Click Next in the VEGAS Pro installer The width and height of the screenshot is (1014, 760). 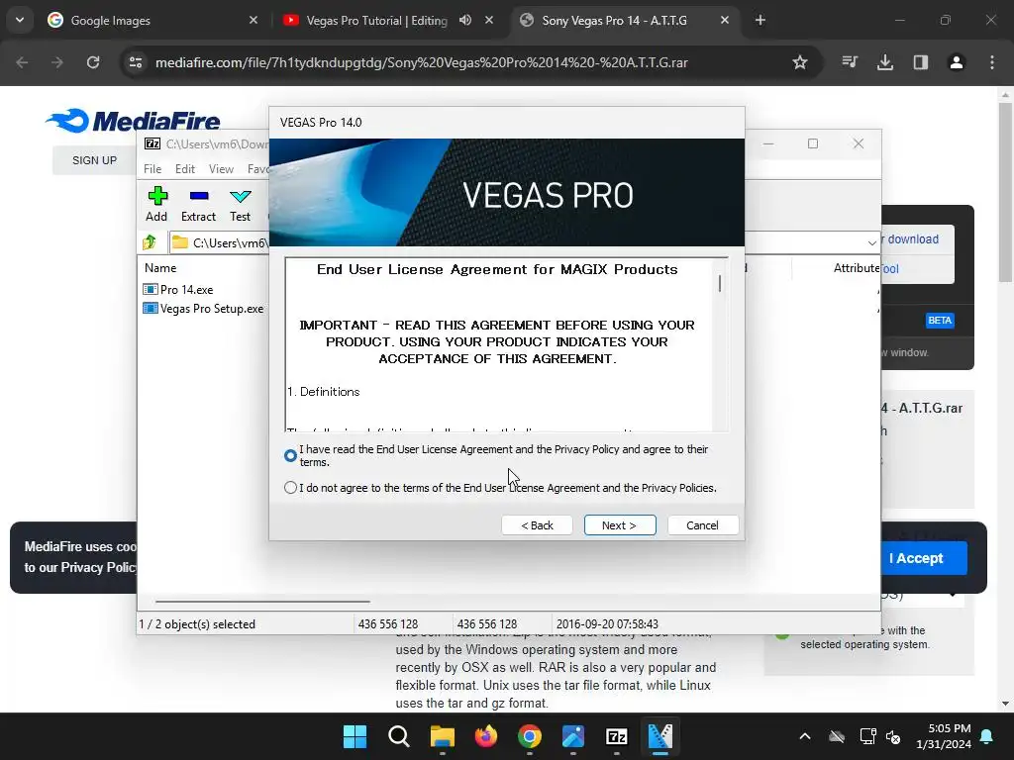[620, 525]
